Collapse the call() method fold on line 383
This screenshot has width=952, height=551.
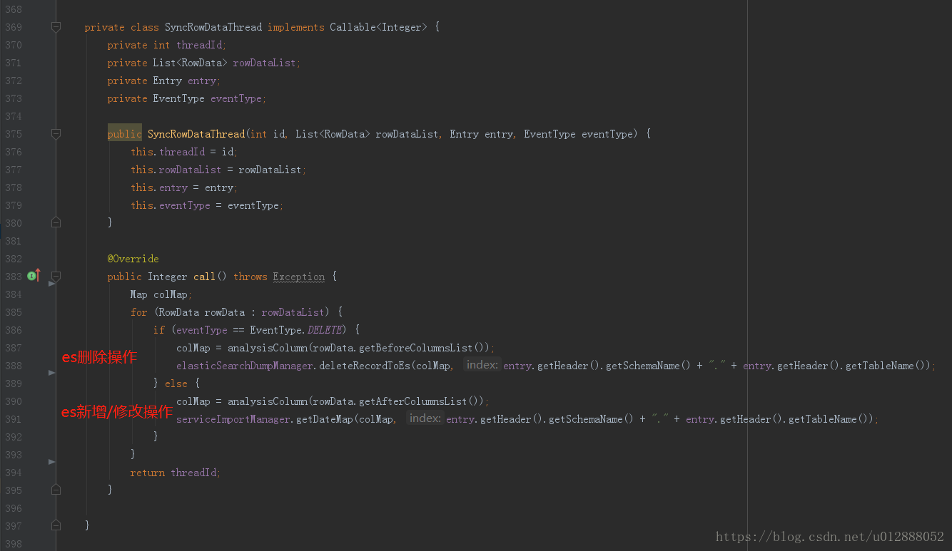point(56,277)
